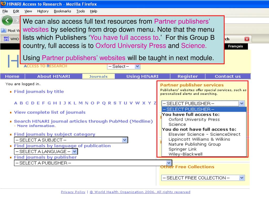This screenshot has width=269, height=202.
Task: Open the About HINARI tab
Action: (x=54, y=76)
